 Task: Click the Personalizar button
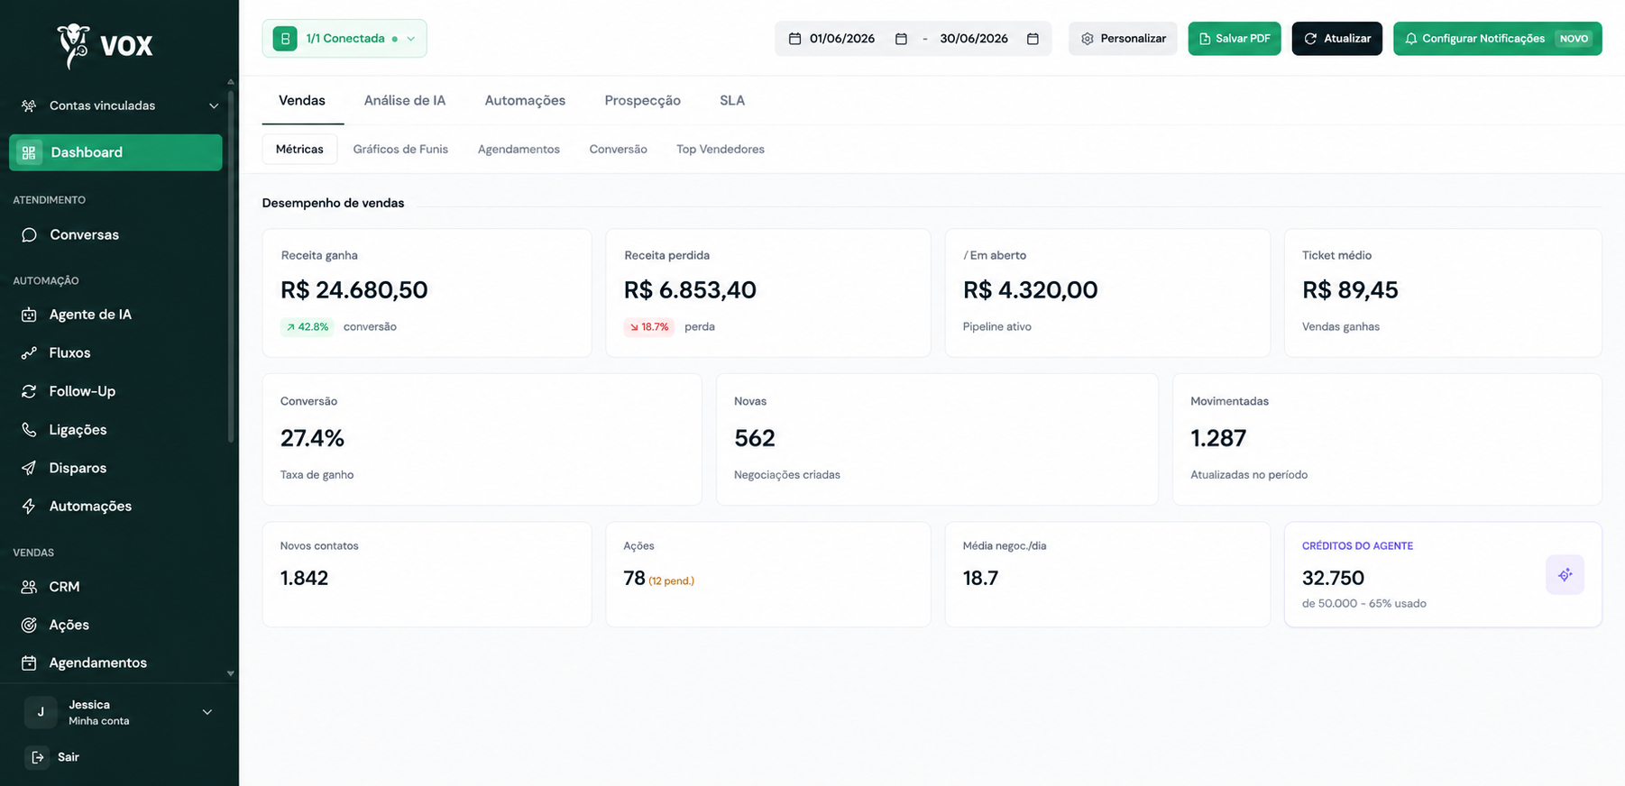pos(1123,39)
